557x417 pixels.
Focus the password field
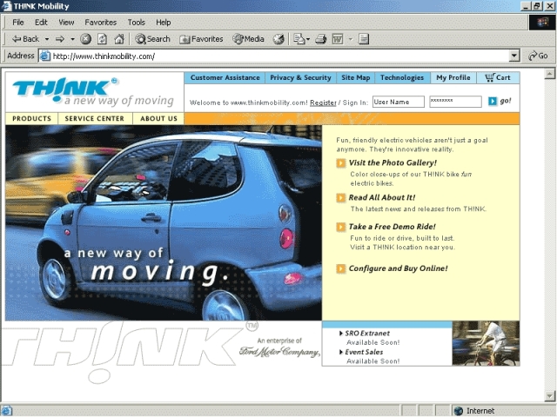click(455, 102)
